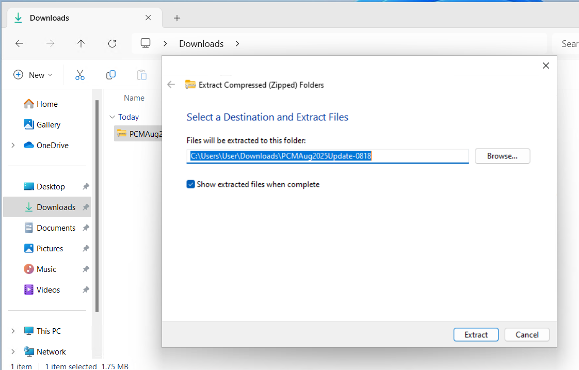Go up one folder level arrow

tap(81, 44)
